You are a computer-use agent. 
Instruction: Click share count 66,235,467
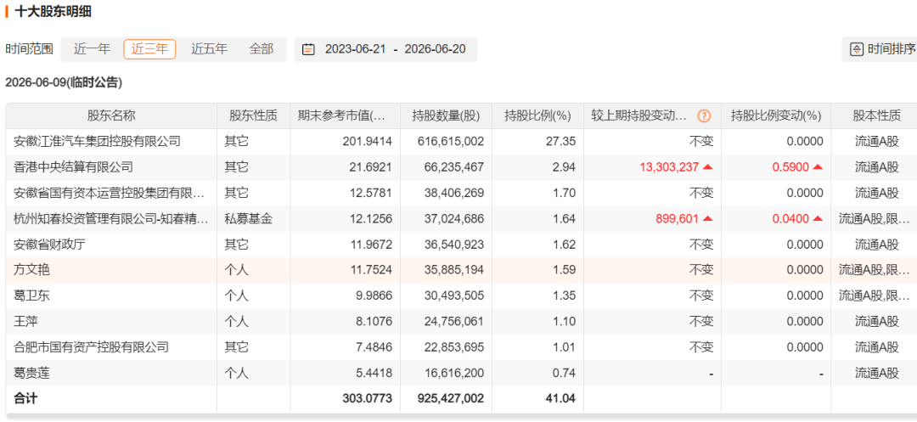(453, 167)
